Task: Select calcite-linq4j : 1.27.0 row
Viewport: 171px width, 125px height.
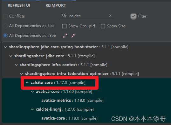Action: coord(65,109)
